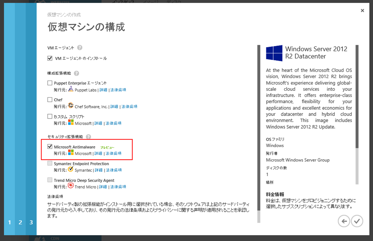Open 詳細 link for Microsoft Antimalware

(x=98, y=153)
